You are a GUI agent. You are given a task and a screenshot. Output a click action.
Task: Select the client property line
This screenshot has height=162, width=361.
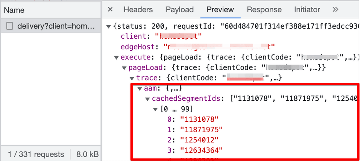tap(161, 36)
